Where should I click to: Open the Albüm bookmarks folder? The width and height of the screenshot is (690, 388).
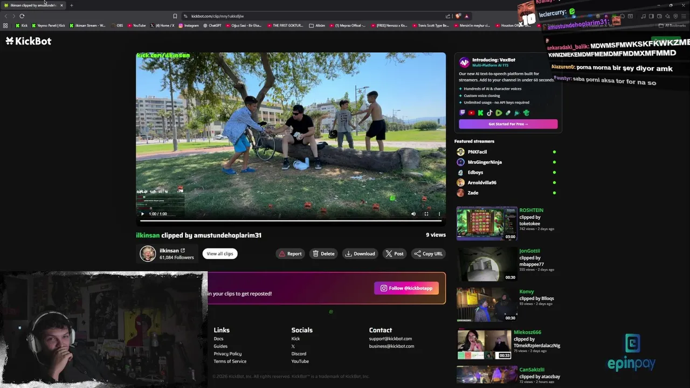318,25
